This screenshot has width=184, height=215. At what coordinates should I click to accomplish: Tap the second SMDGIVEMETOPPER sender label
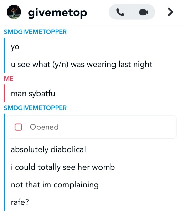tap(35, 108)
